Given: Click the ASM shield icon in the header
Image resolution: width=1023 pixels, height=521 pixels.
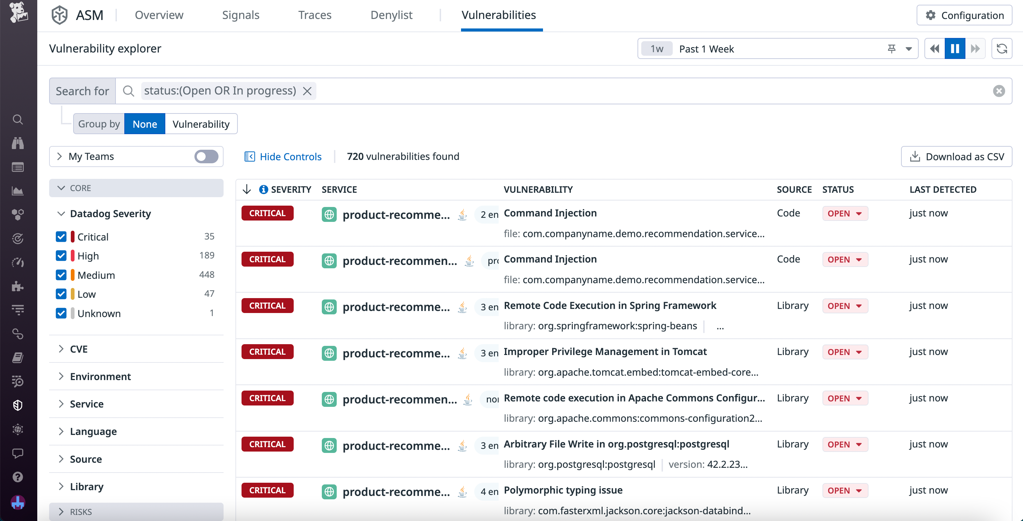Looking at the screenshot, I should pyautogui.click(x=59, y=15).
